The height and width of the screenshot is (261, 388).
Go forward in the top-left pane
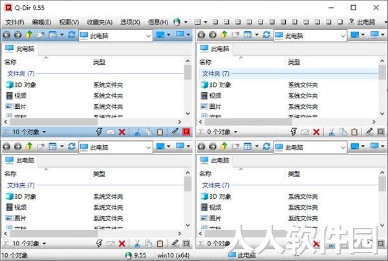pos(17,35)
